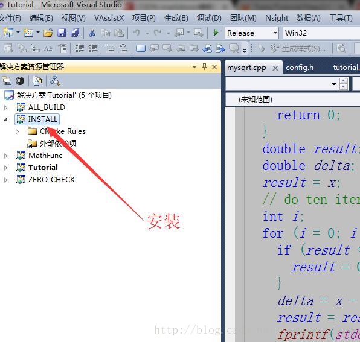This screenshot has height=342, width=360.
Task: Click the Navigate Forward icon
Action: point(198,33)
